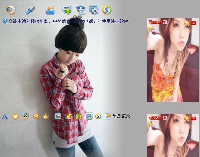Open the magic emoticon with wand icon

point(26,116)
